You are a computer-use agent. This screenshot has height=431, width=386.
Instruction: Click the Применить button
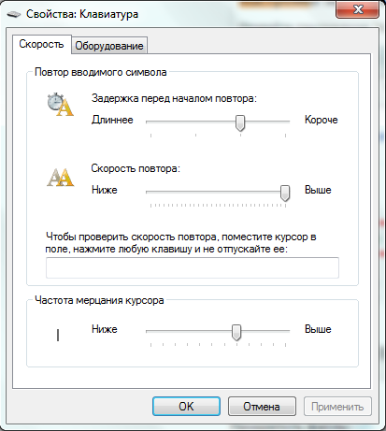pyautogui.click(x=337, y=407)
